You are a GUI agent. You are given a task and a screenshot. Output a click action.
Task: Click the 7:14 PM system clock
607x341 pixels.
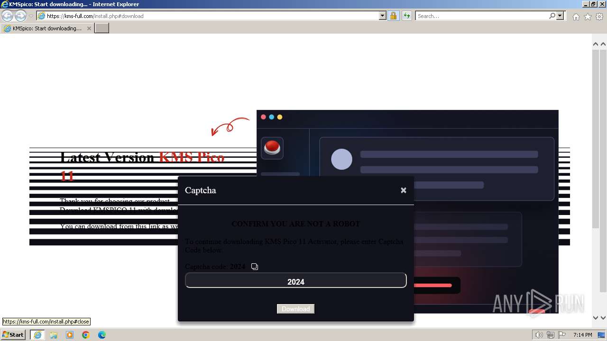582,335
